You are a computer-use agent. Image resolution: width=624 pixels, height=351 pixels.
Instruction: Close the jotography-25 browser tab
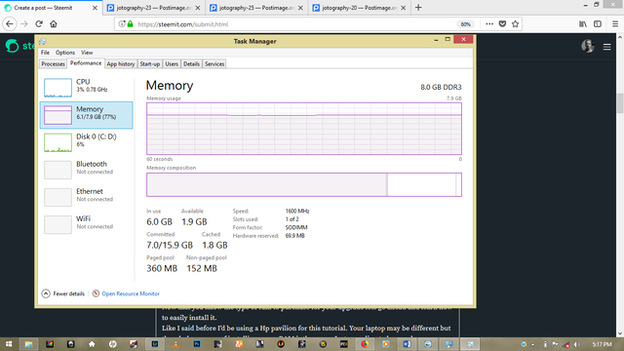coord(300,8)
